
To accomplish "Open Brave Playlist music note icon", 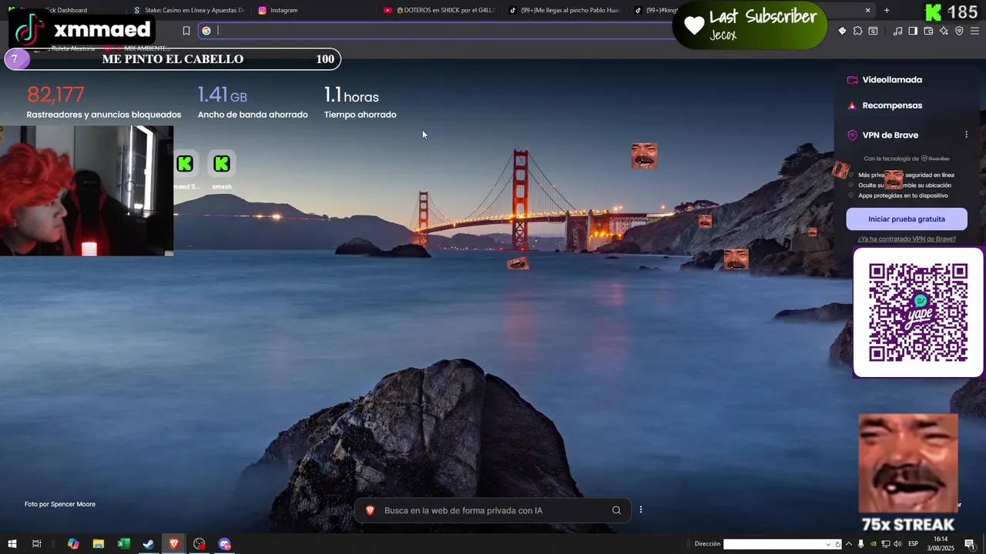I will tap(897, 31).
